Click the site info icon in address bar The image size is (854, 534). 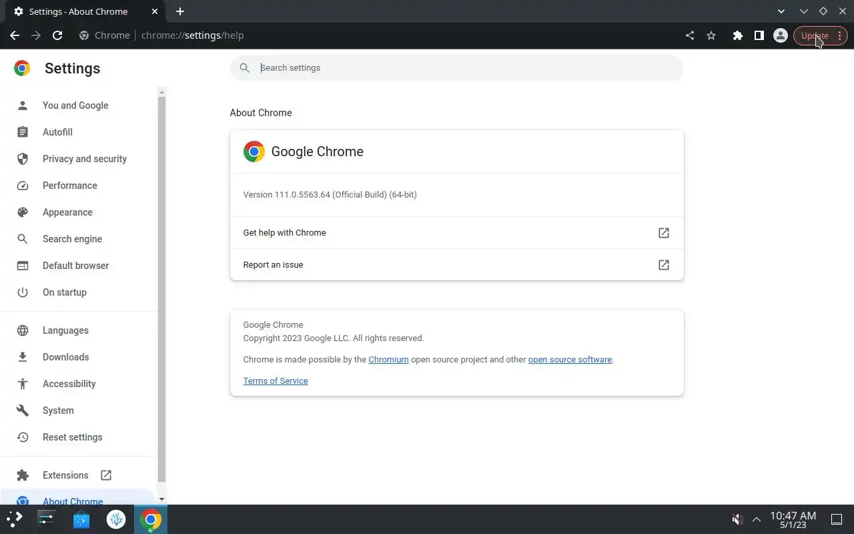[84, 35]
